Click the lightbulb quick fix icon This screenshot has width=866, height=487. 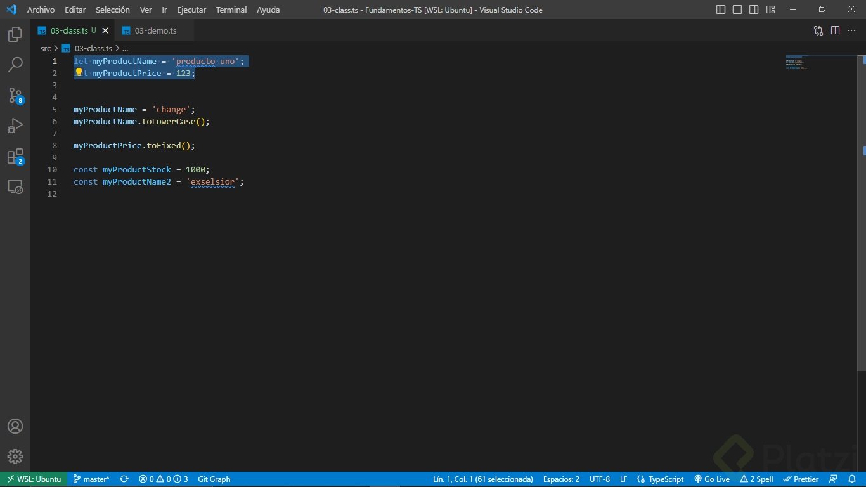[79, 73]
